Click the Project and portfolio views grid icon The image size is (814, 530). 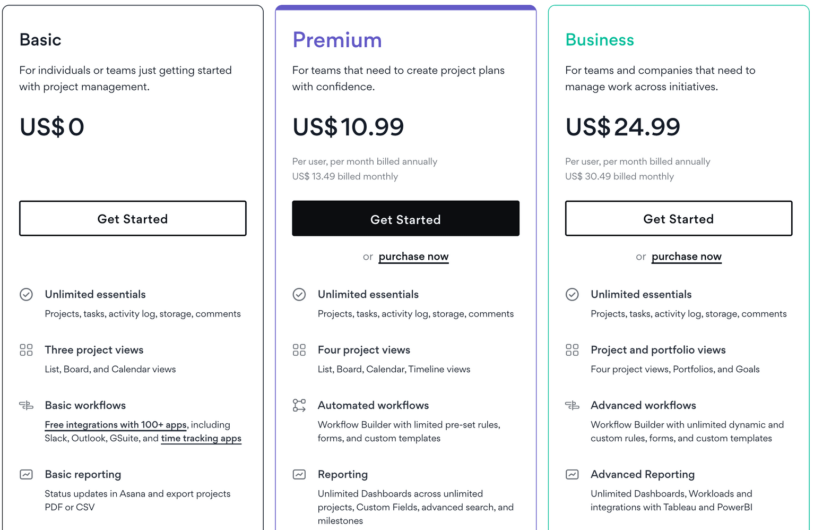pos(572,350)
